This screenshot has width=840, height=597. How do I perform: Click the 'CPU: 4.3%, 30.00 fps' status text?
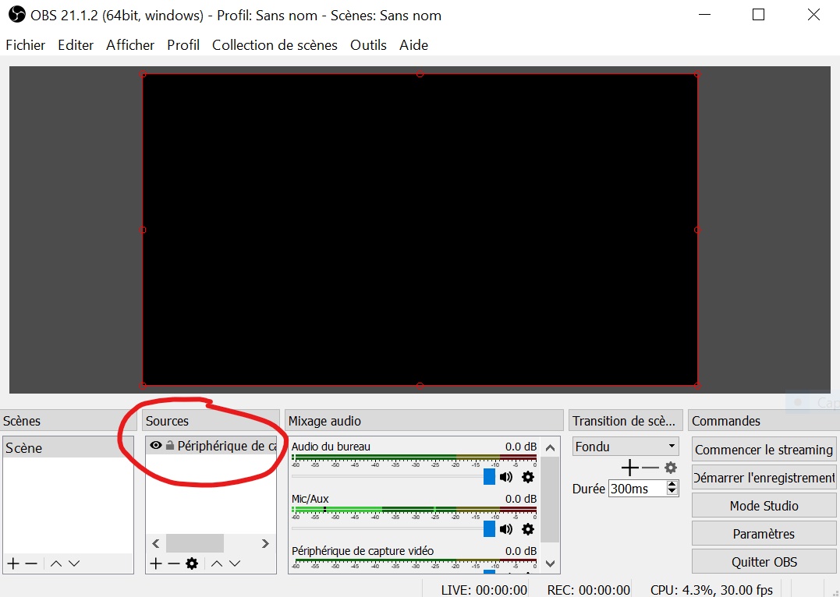[711, 590]
